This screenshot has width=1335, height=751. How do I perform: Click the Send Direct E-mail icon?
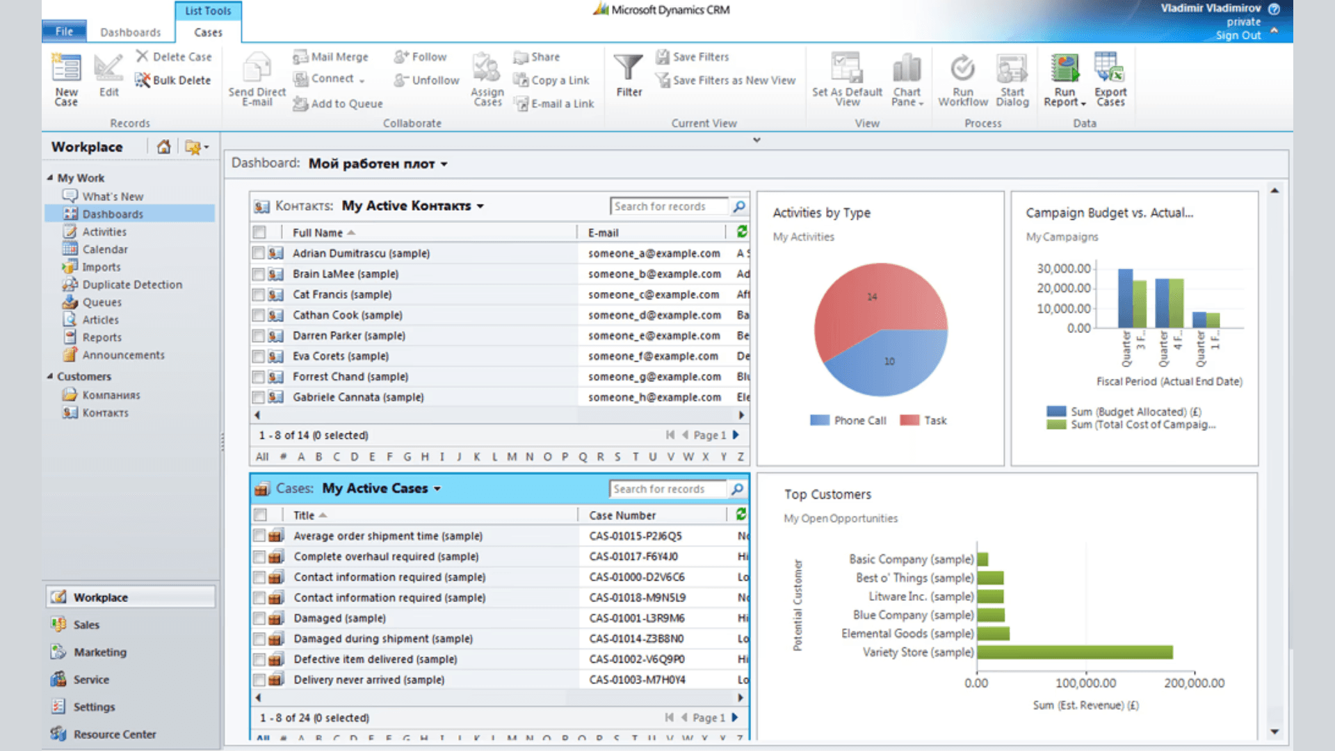pyautogui.click(x=257, y=68)
